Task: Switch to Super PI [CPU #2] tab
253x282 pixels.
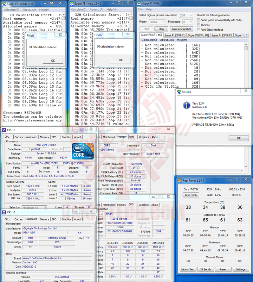Action: point(198,35)
